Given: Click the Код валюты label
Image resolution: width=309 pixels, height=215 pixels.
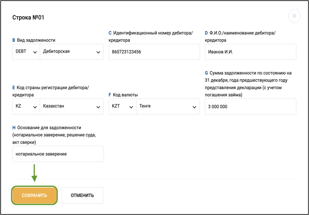Looking at the screenshot, I should pyautogui.click(x=125, y=95).
